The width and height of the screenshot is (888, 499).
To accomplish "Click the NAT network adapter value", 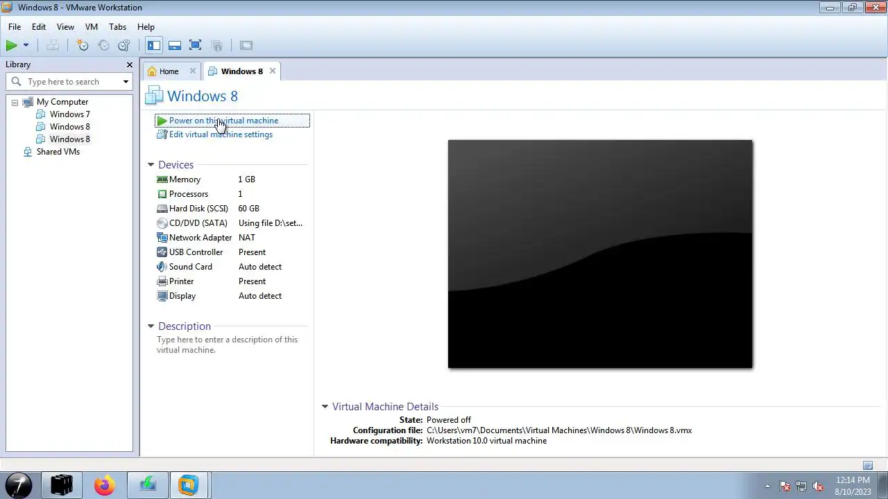I will coord(247,238).
